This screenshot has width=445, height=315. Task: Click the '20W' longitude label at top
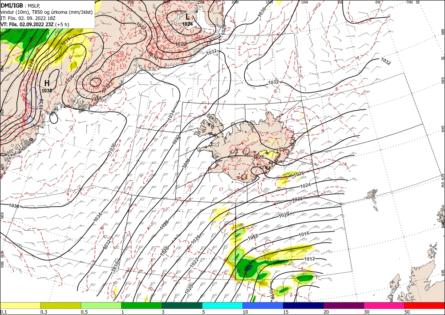(235, 2)
